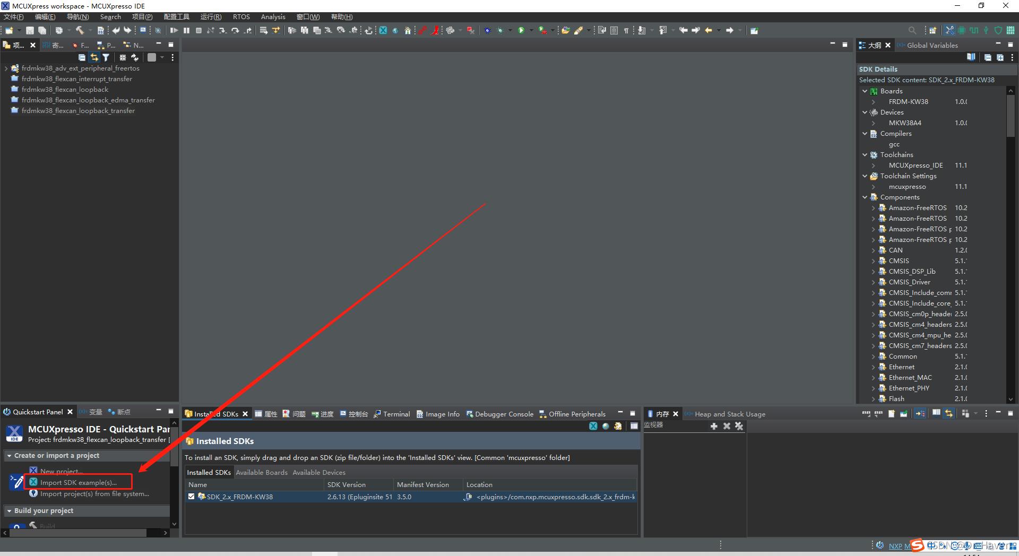This screenshot has width=1019, height=556.
Task: Open the Search menu
Action: (110, 17)
